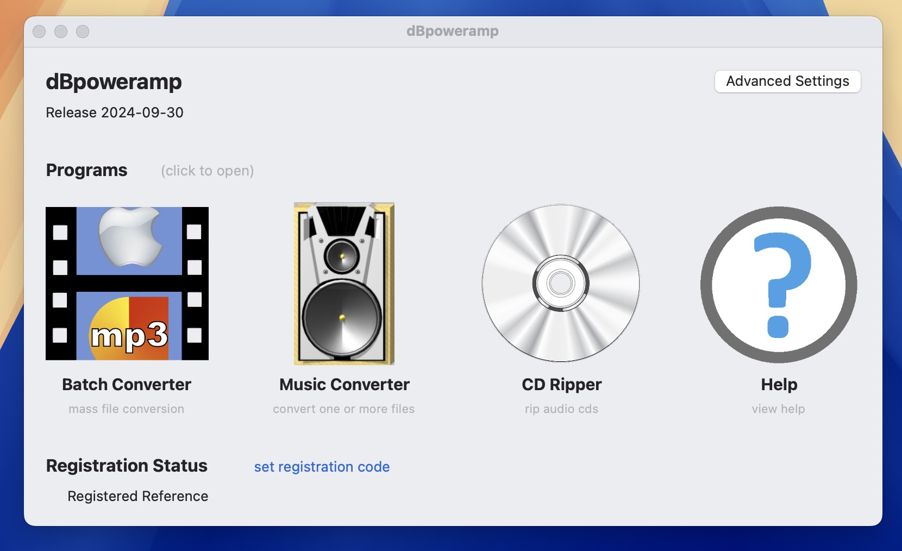
Task: Click the blue question mark Help icon
Action: pyautogui.click(x=779, y=284)
